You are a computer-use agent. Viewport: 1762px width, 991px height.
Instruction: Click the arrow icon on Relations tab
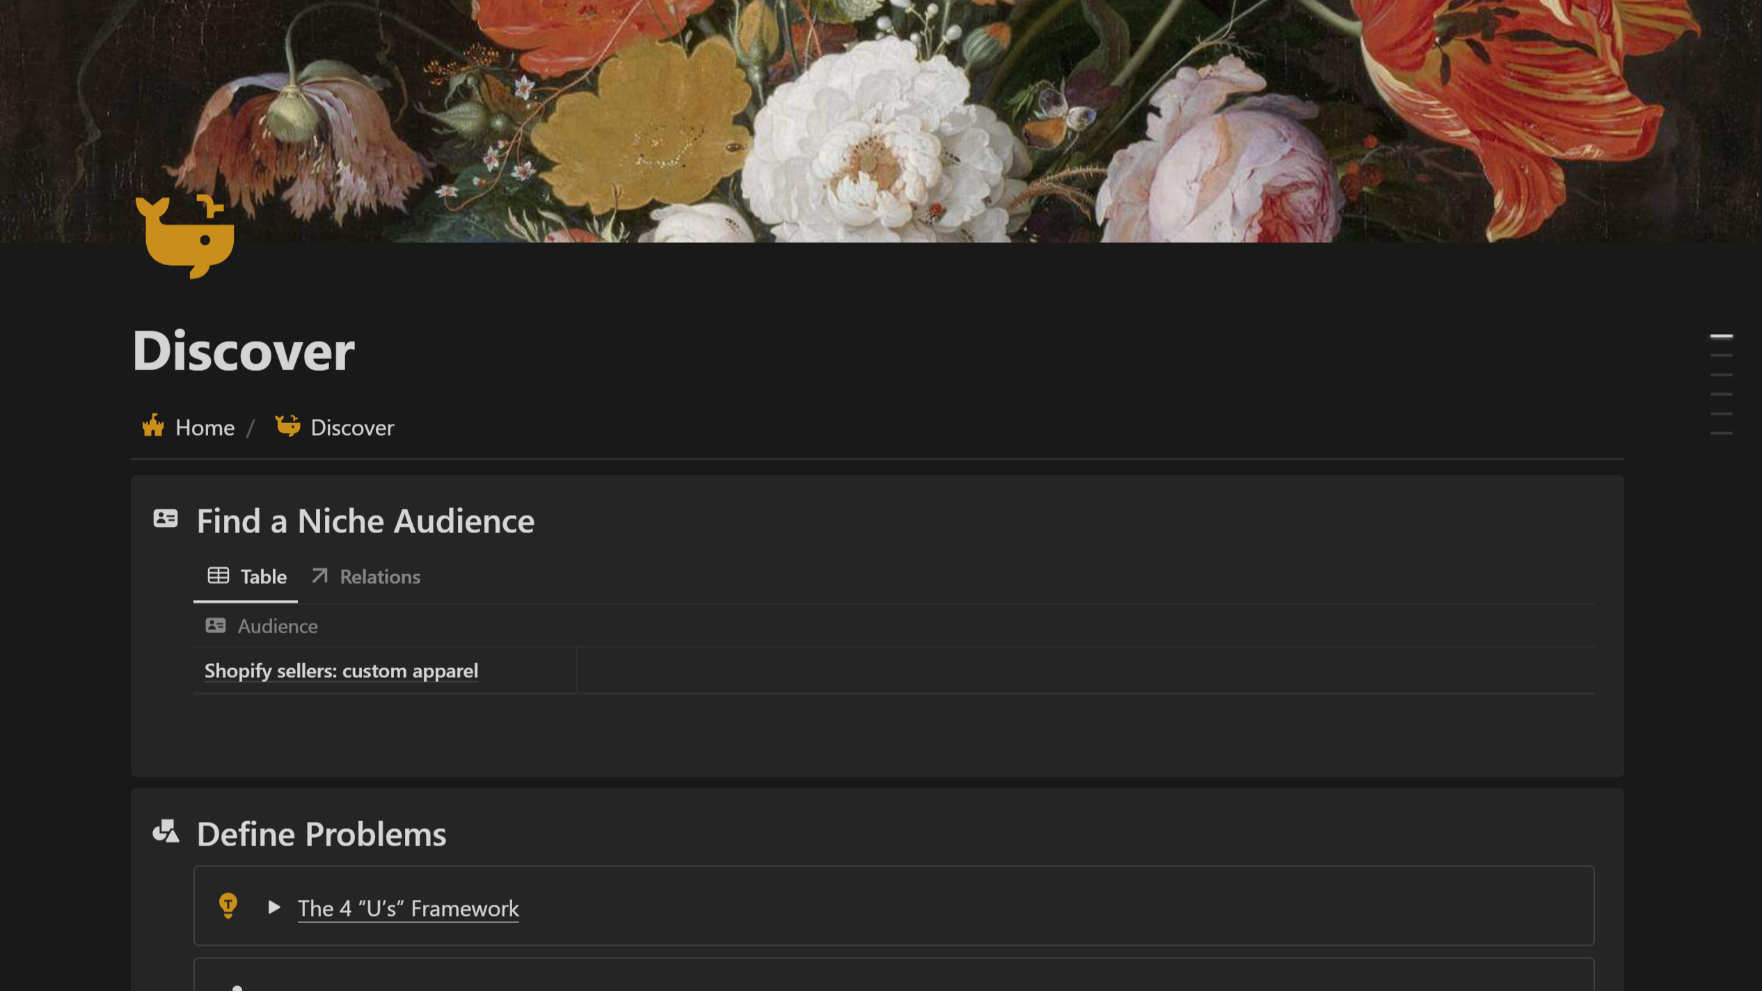click(x=319, y=576)
